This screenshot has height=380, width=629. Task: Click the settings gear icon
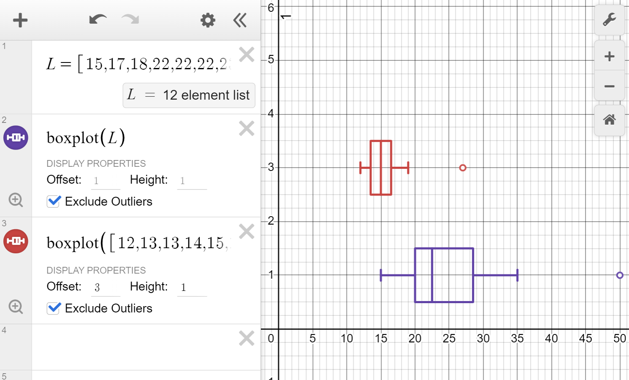pos(207,20)
